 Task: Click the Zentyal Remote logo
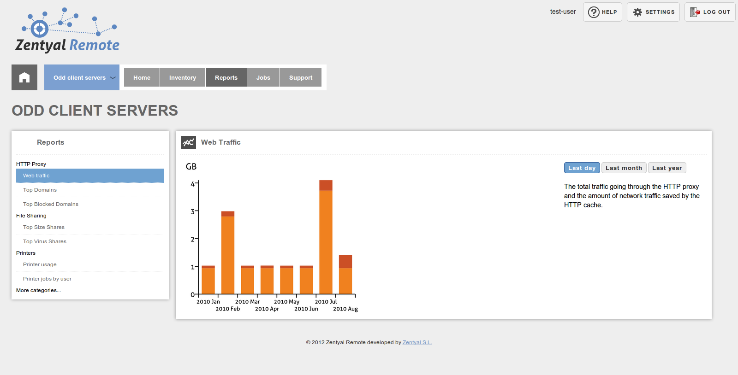(67, 30)
